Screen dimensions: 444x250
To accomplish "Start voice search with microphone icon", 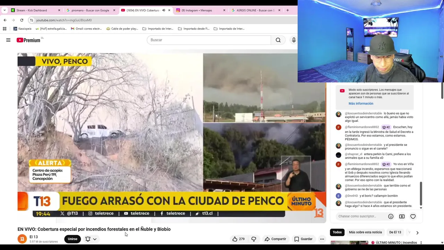I will [294, 40].
